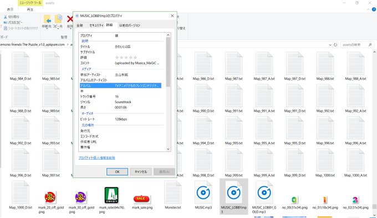Collapse the ribbon with the chevron near help
Image resolution: width=377 pixels, height=218 pixels.
point(368,9)
